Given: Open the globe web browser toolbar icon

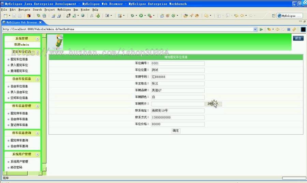Looking at the screenshot, I should click(x=83, y=15).
